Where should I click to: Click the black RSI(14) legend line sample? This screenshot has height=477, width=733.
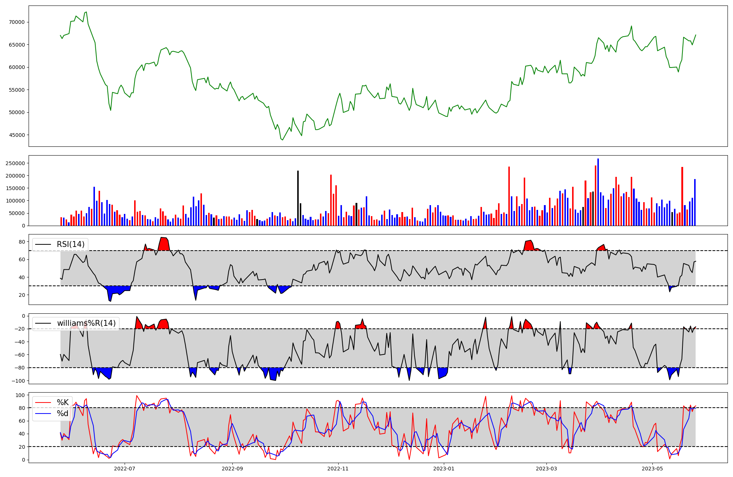click(x=43, y=245)
